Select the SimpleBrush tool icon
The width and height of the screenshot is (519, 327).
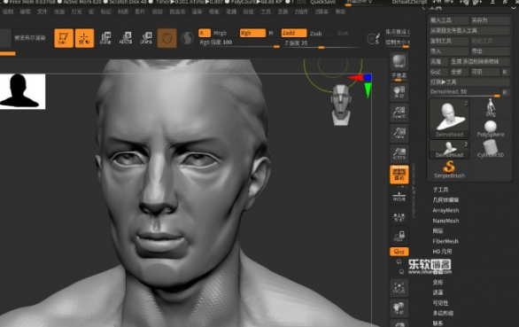449,169
